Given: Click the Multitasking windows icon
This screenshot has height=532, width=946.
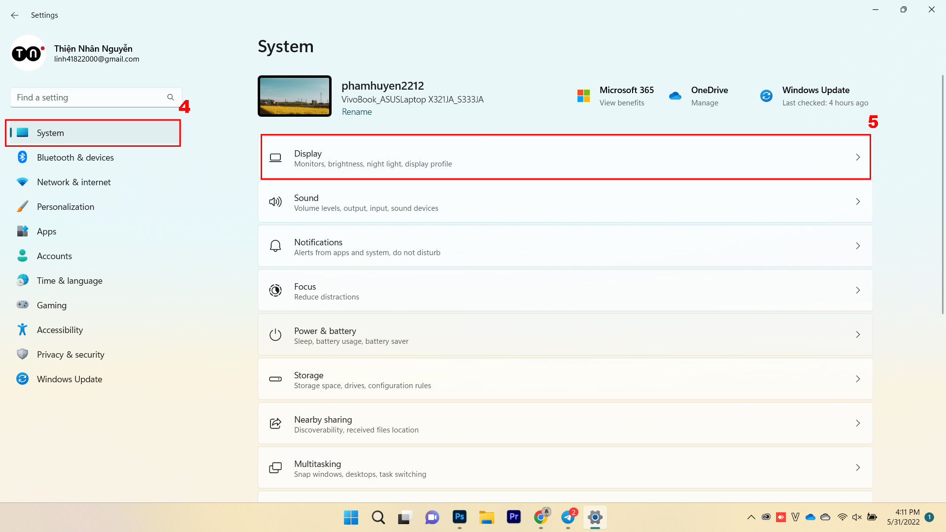Looking at the screenshot, I should click(x=275, y=467).
